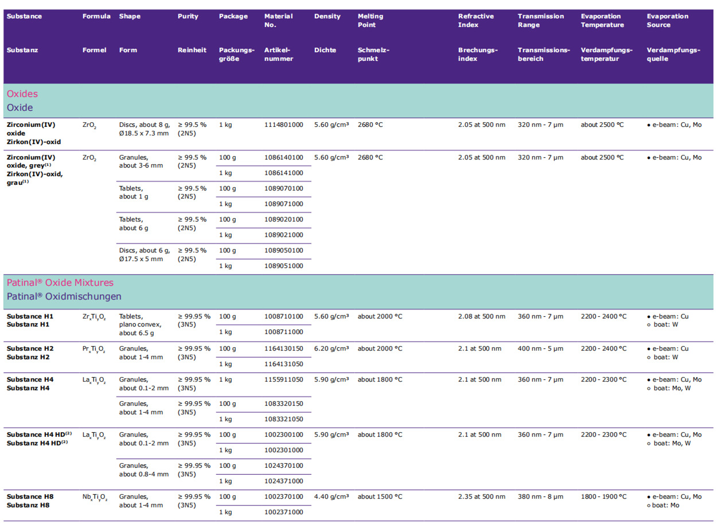The height and width of the screenshot is (528, 717).
Task: Select the Evaporation Temperature column header
Action: [602, 21]
